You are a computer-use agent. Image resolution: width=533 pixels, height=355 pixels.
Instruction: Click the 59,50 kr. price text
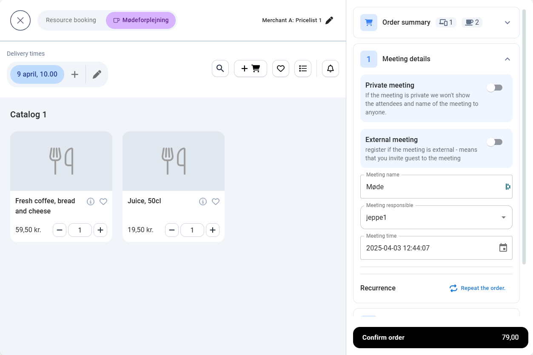[x=28, y=230]
